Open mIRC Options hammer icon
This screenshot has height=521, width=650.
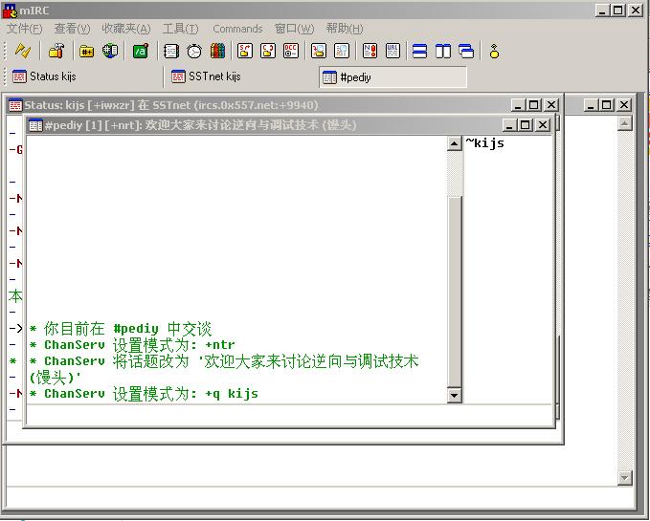pos(56,51)
